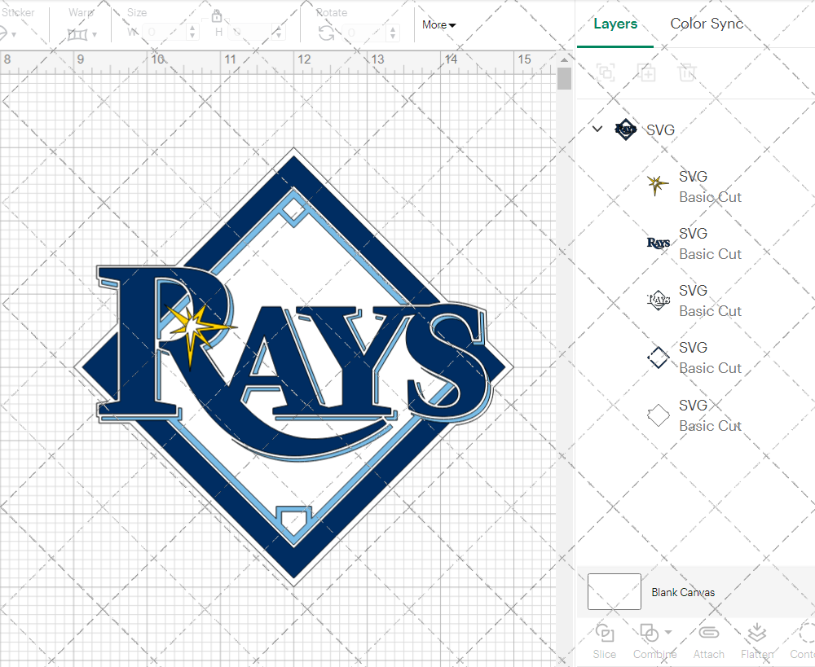Image resolution: width=815 pixels, height=667 pixels.
Task: Open the More dropdown menu
Action: [x=438, y=25]
